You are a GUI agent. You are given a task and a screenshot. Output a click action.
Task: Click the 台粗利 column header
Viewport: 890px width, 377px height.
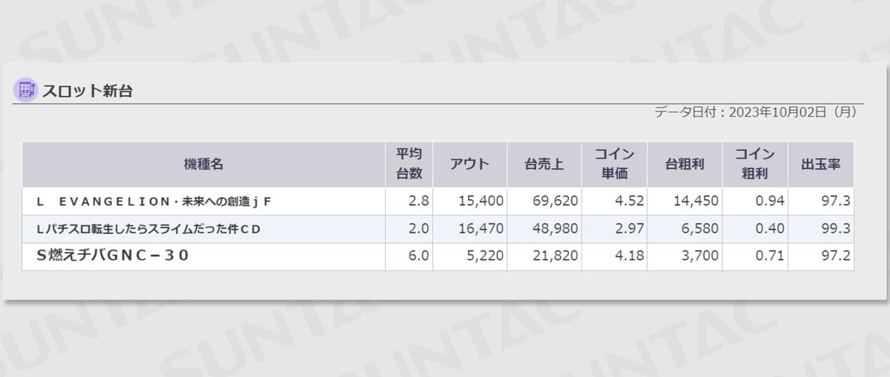[685, 165]
